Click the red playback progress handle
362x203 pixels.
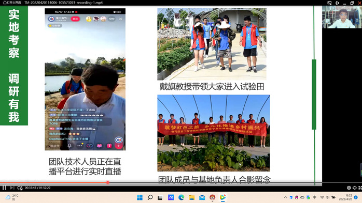(107, 182)
